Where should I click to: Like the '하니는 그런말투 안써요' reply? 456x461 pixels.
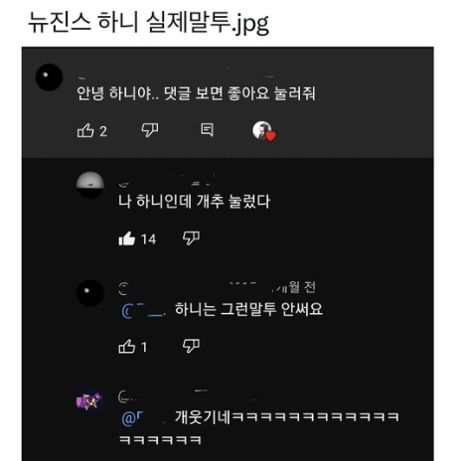click(127, 347)
